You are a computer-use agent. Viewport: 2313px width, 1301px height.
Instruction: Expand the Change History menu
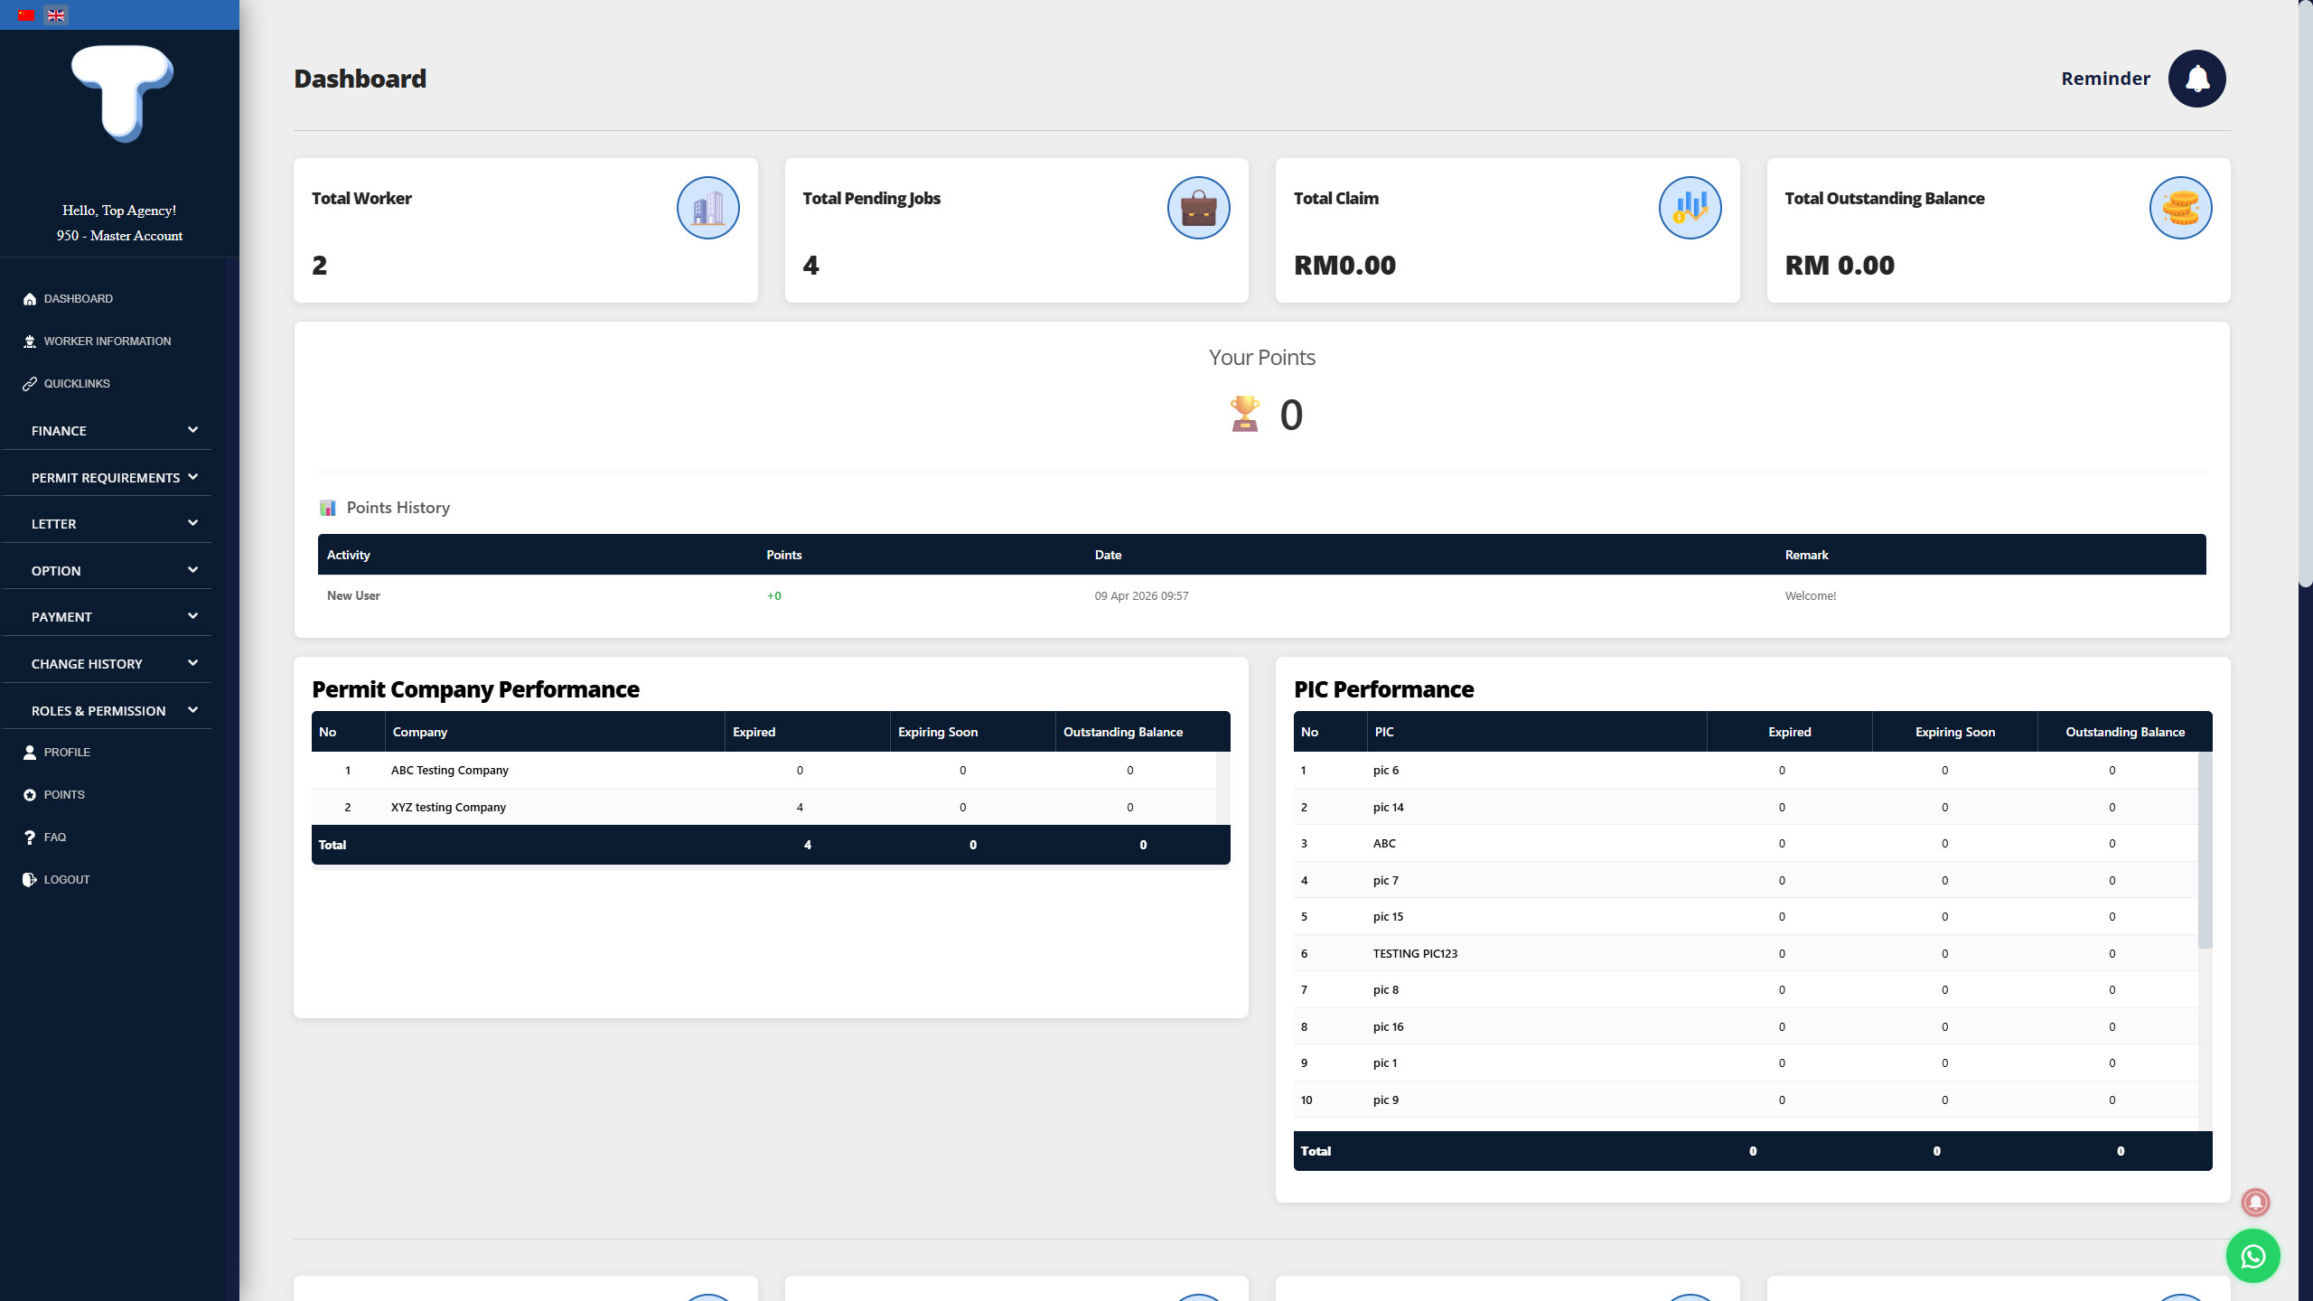click(107, 663)
